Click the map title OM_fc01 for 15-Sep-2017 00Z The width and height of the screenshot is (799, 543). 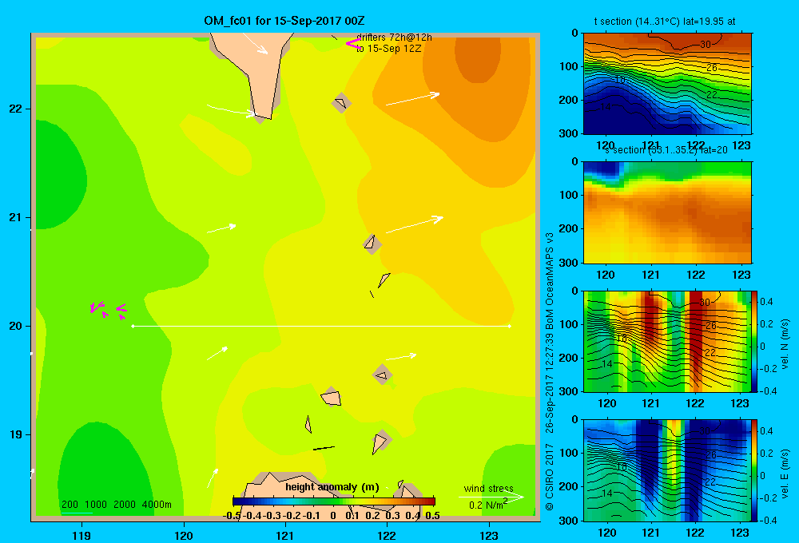(284, 21)
